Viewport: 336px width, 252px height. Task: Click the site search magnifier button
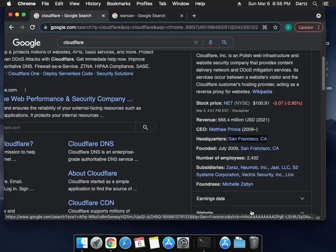point(145,128)
